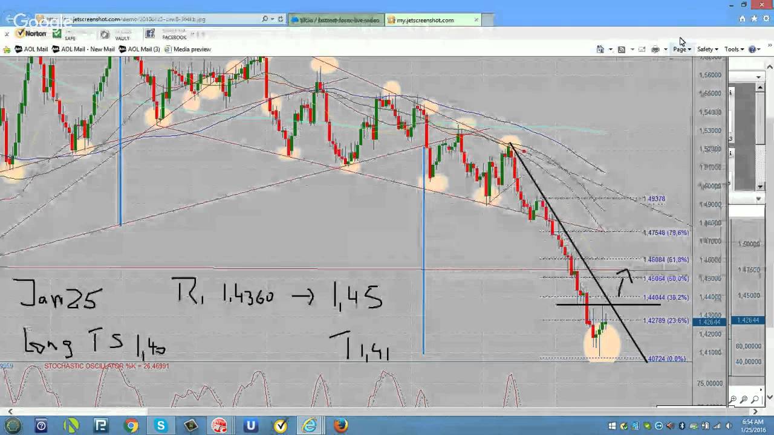Click the blue question-mark taskbar icon

(41, 426)
